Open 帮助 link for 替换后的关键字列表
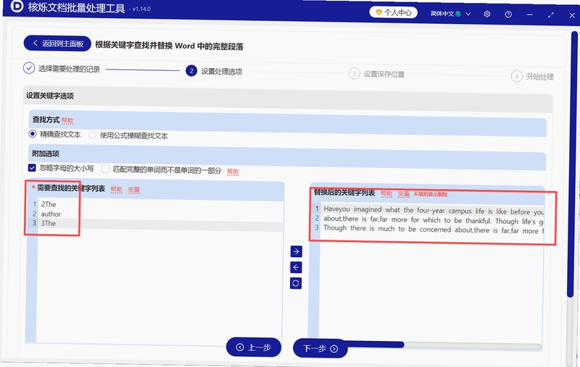The image size is (580, 367). point(386,193)
